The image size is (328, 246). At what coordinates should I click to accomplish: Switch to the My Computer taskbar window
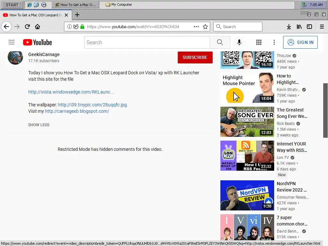(x=119, y=4)
